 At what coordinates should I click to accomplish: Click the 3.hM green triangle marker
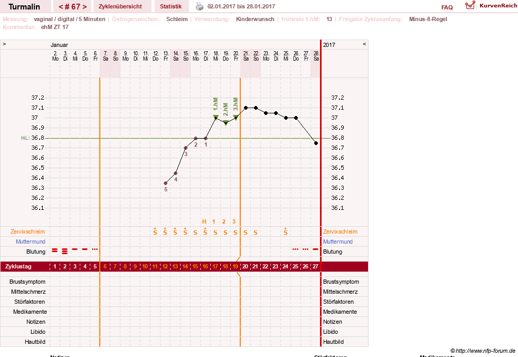tap(236, 117)
